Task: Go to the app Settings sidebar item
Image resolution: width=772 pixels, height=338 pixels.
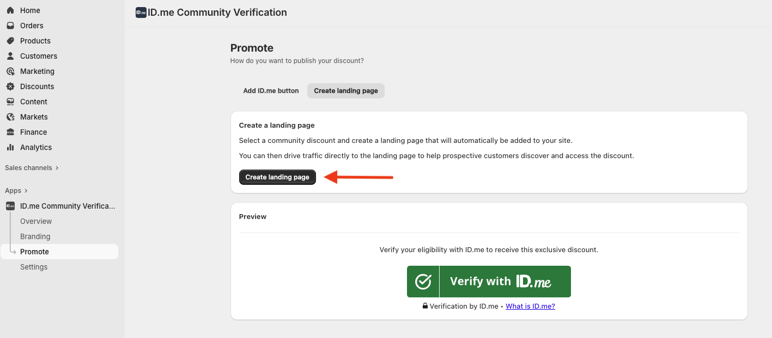Action: coord(34,267)
